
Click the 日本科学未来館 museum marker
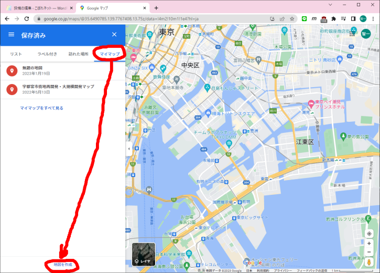tap(189, 254)
